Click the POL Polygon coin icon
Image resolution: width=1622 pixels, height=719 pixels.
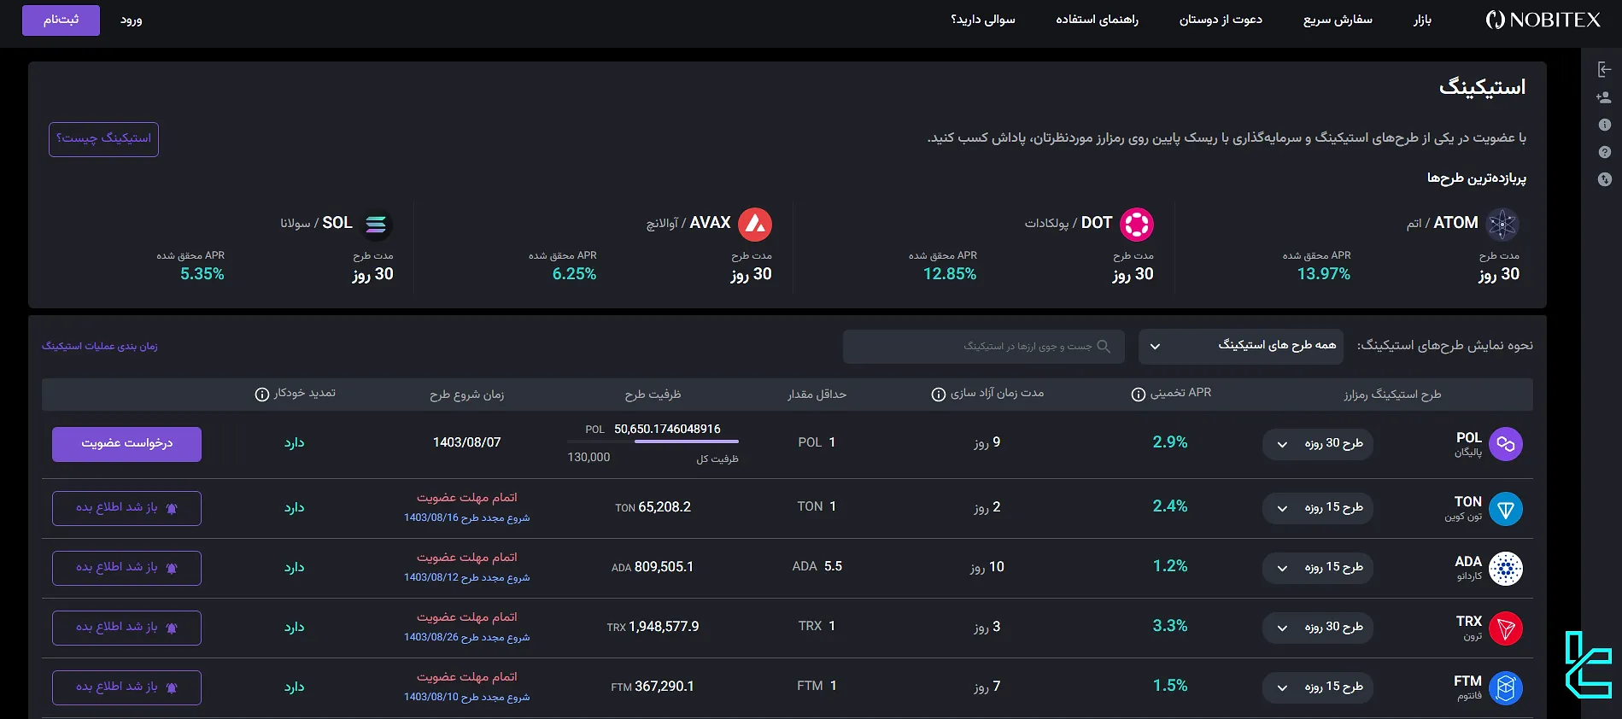coord(1506,444)
